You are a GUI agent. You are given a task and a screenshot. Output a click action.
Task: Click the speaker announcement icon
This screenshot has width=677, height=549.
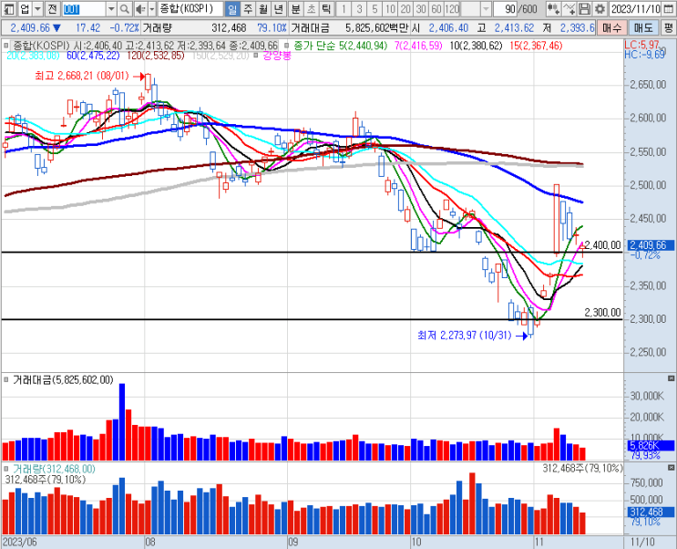pyautogui.click(x=140, y=8)
